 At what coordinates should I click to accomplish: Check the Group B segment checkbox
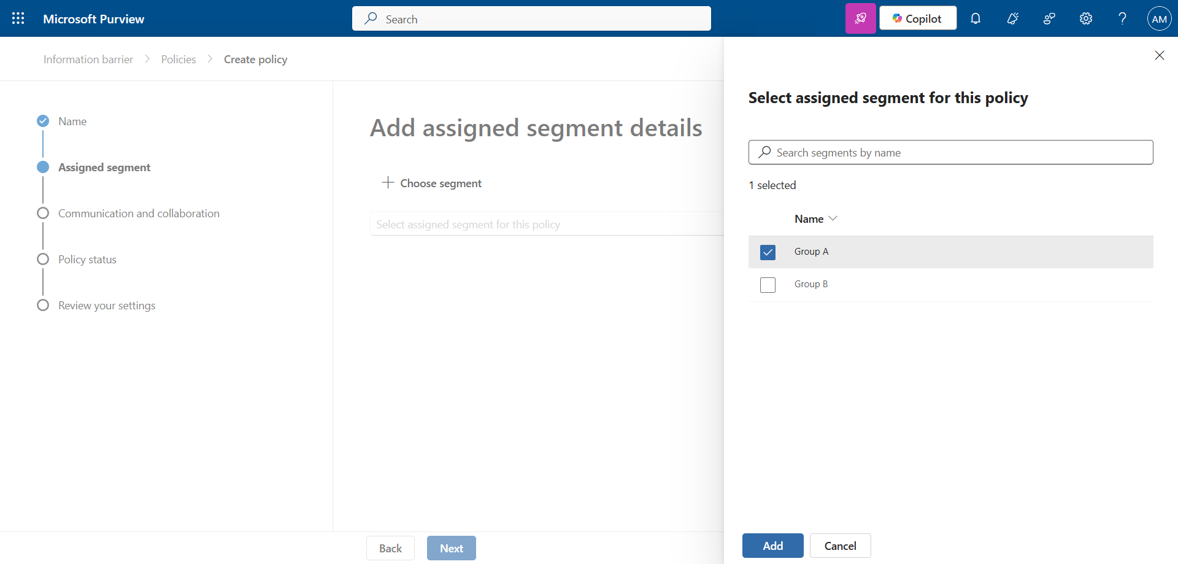click(768, 285)
